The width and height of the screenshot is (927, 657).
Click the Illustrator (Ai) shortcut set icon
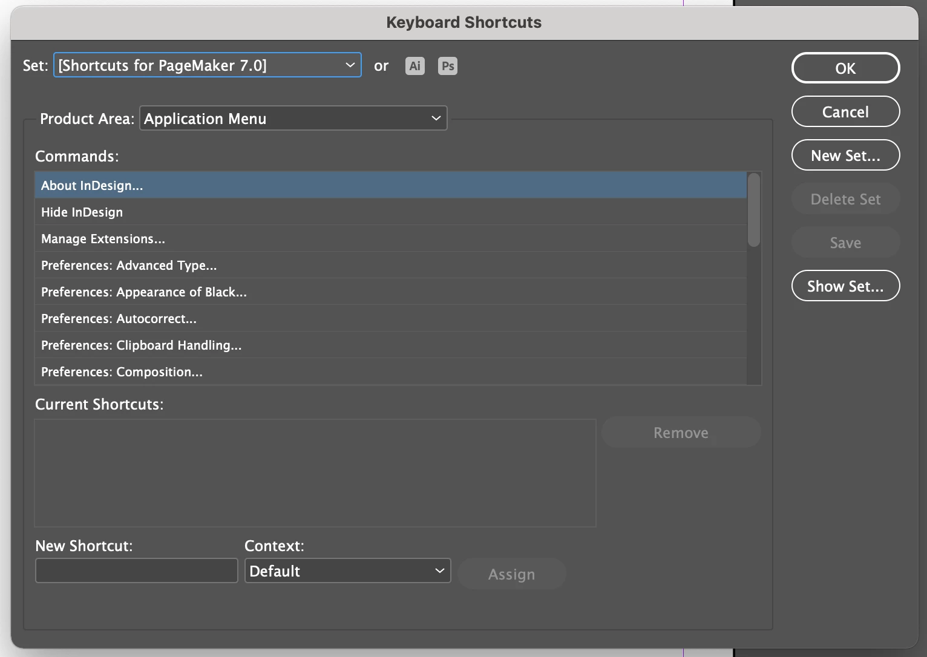[414, 66]
